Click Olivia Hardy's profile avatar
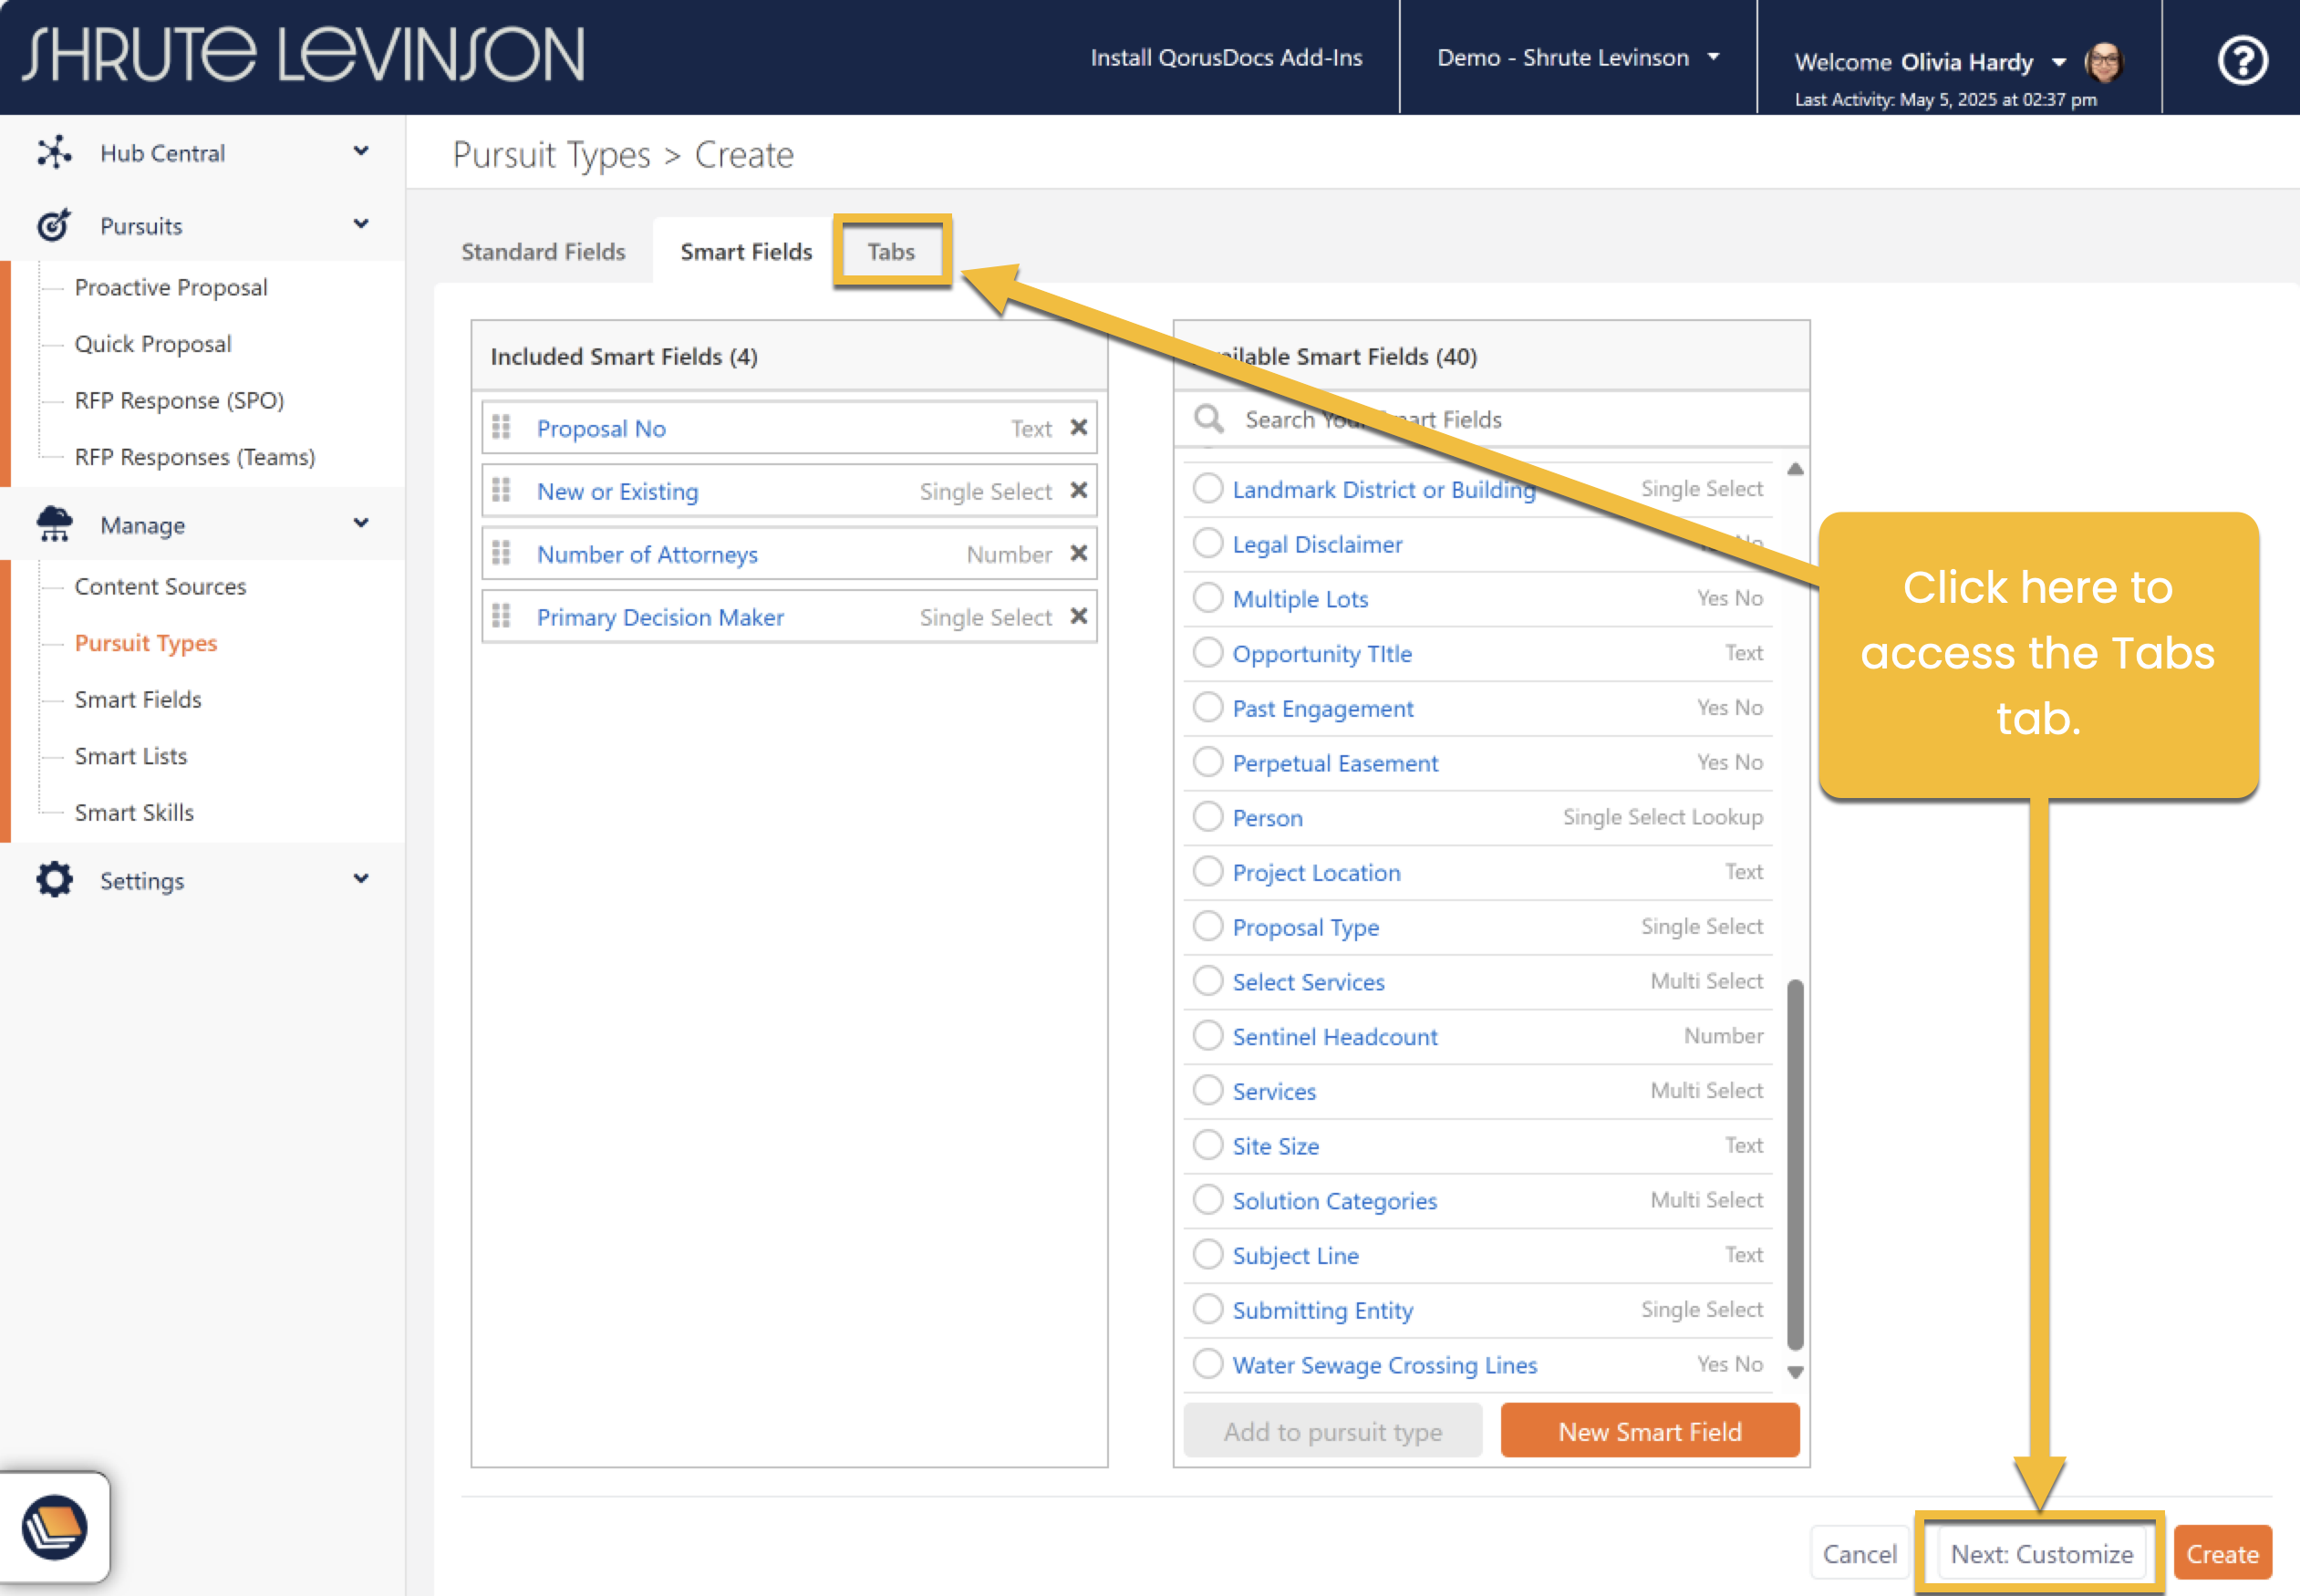 (2103, 62)
